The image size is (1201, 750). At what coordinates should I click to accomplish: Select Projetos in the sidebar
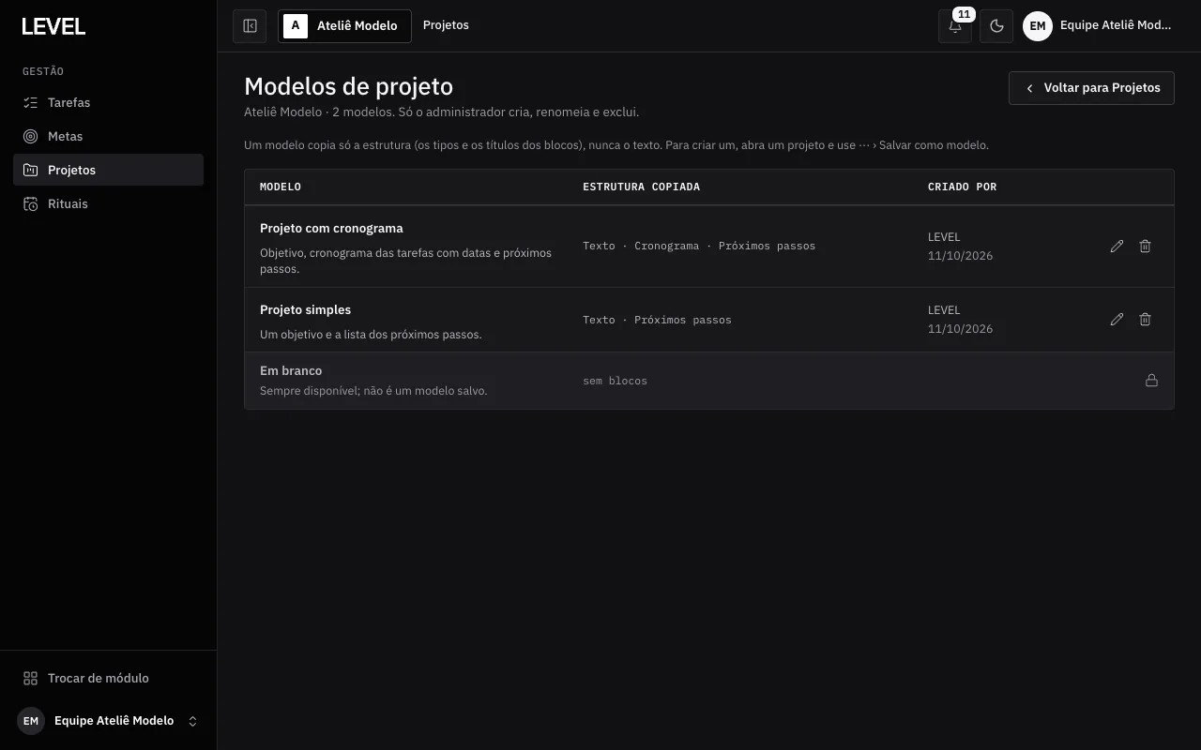click(108, 170)
